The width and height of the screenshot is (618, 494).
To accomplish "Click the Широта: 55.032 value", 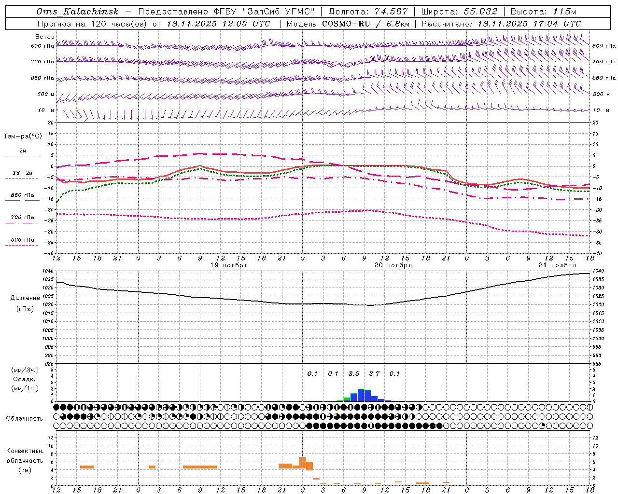I will [x=459, y=12].
